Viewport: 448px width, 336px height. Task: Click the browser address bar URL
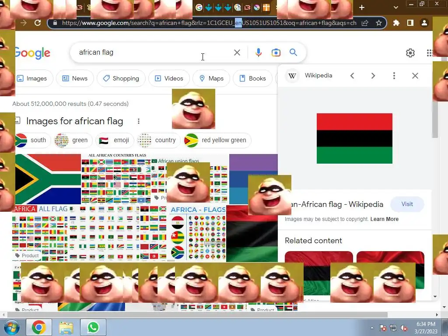(x=209, y=23)
